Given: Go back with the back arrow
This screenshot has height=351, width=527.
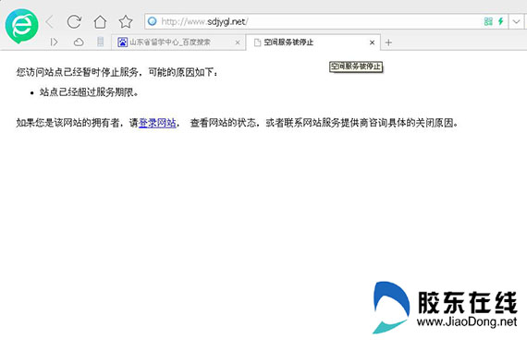Looking at the screenshot, I should [x=49, y=22].
